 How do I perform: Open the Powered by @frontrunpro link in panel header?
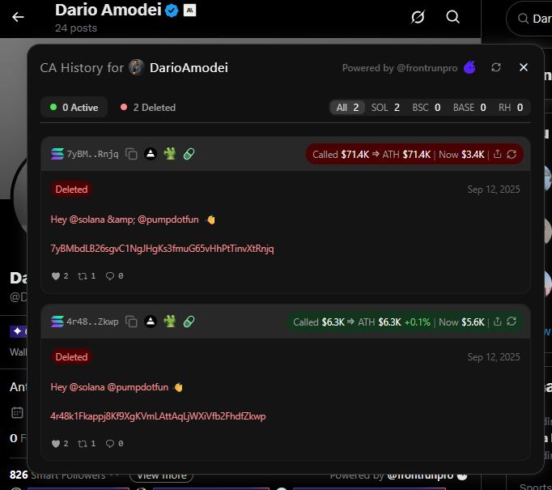click(400, 68)
